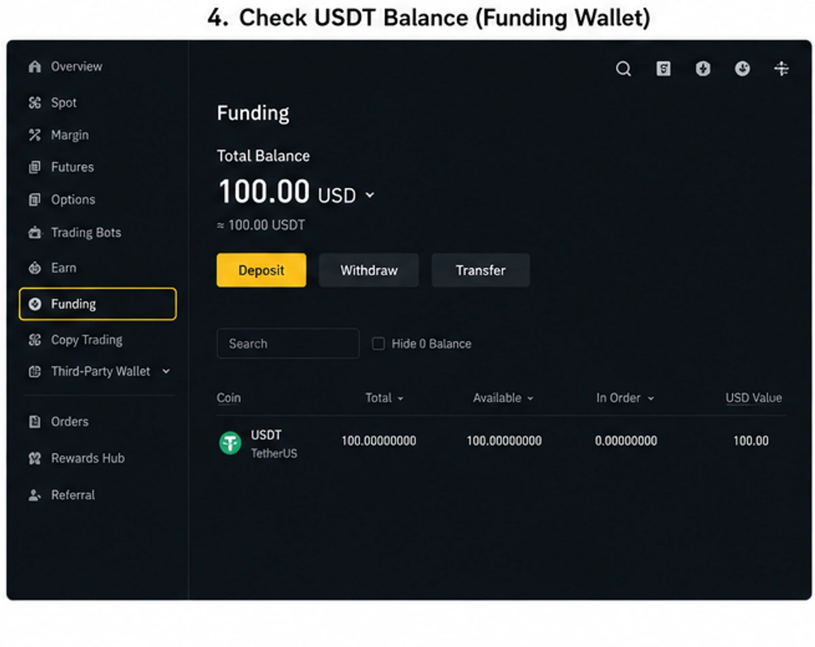Viewport: 815px width, 647px height.
Task: Sort by the Total column arrow
Action: pos(401,399)
